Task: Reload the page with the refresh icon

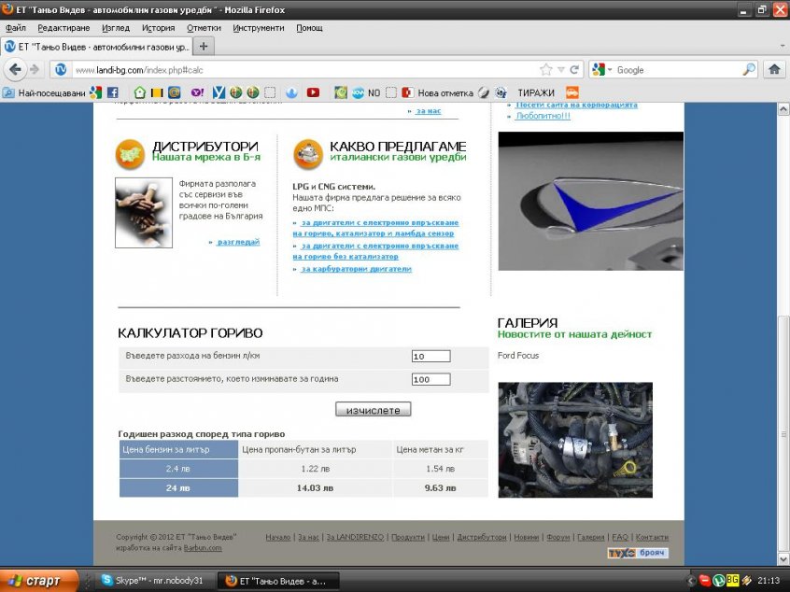Action: click(575, 70)
